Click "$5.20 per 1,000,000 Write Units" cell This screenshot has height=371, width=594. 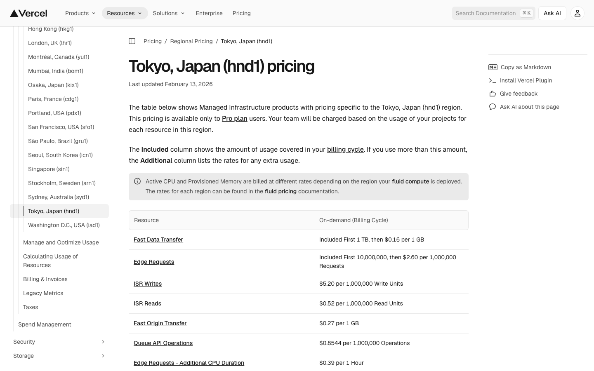tap(361, 284)
